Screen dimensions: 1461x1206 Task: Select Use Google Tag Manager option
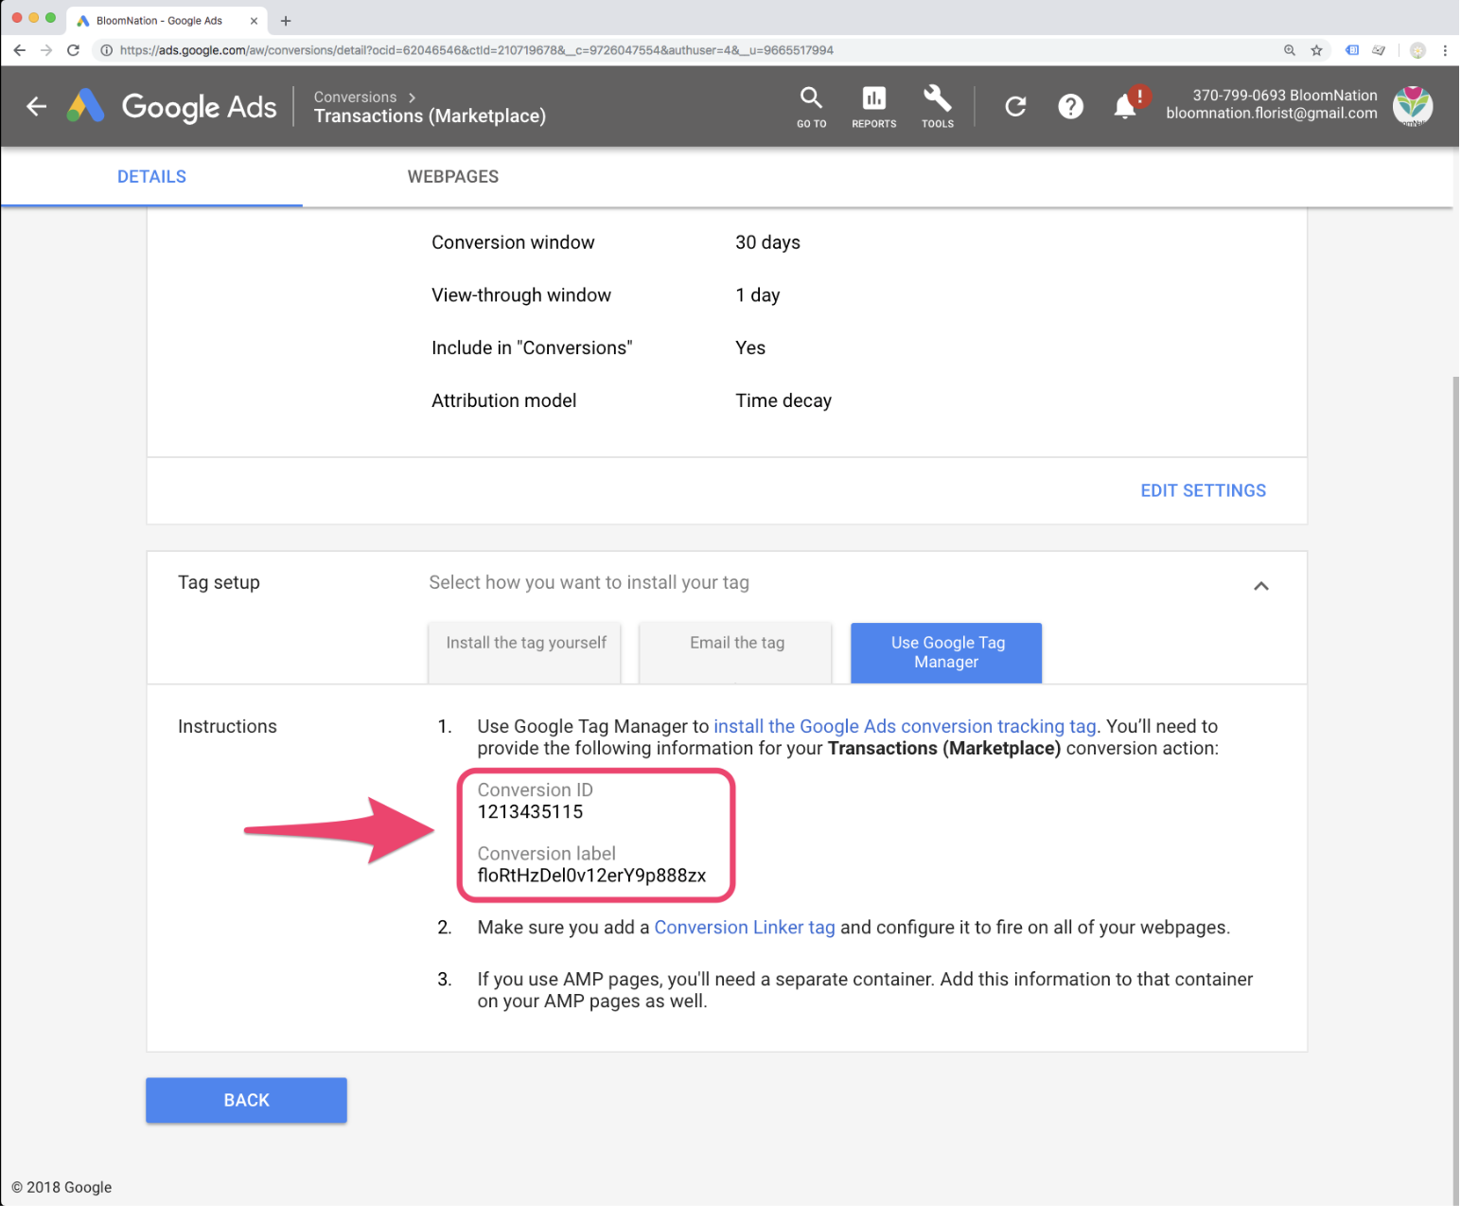(946, 652)
